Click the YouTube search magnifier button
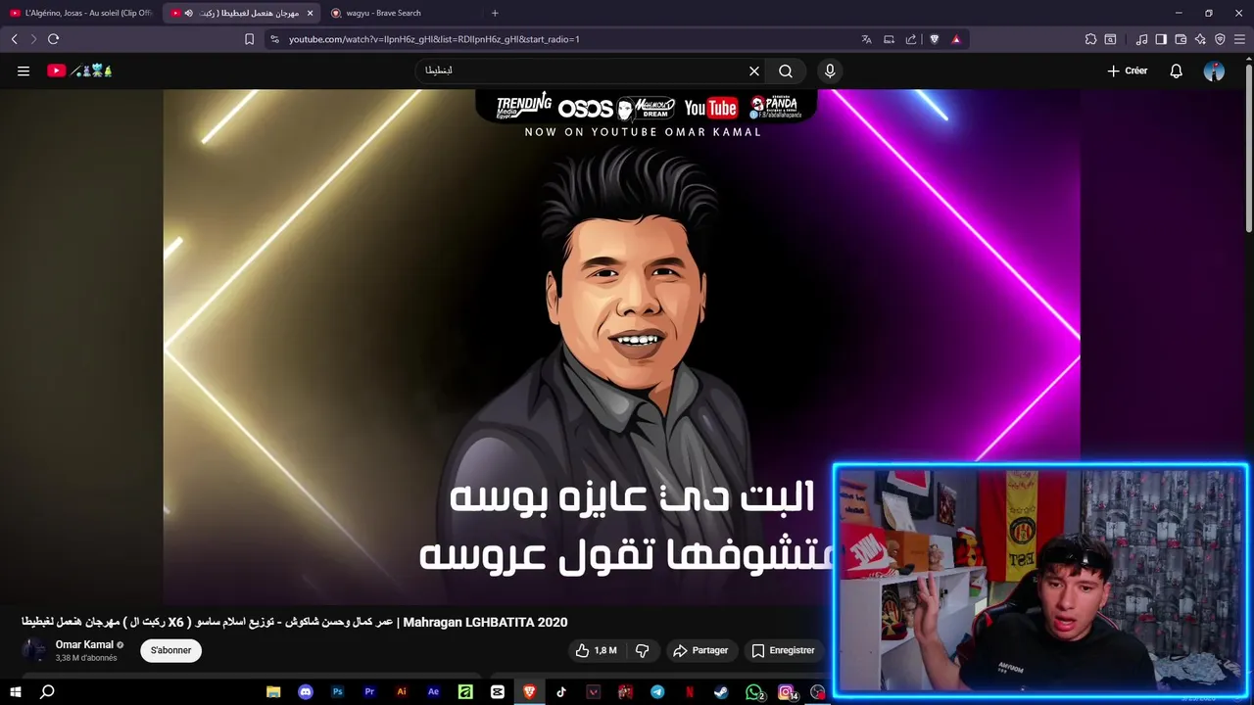Screen dimensions: 1254x705 click(786, 70)
